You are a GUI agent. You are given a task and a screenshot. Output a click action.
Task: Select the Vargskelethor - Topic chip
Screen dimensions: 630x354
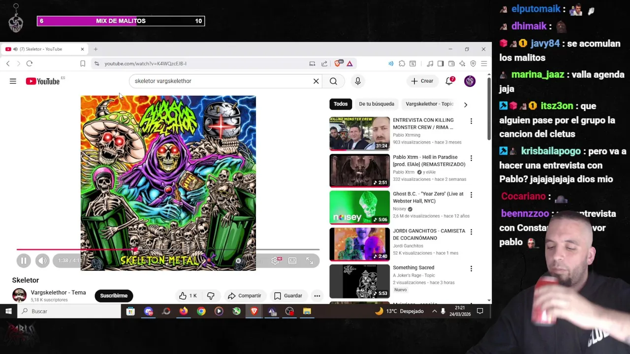429,104
